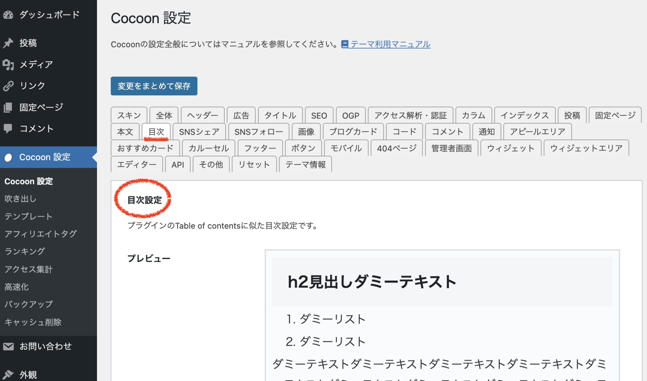The width and height of the screenshot is (647, 381).
Task: Select the 投稿 pushpin icon
Action: [x=9, y=43]
